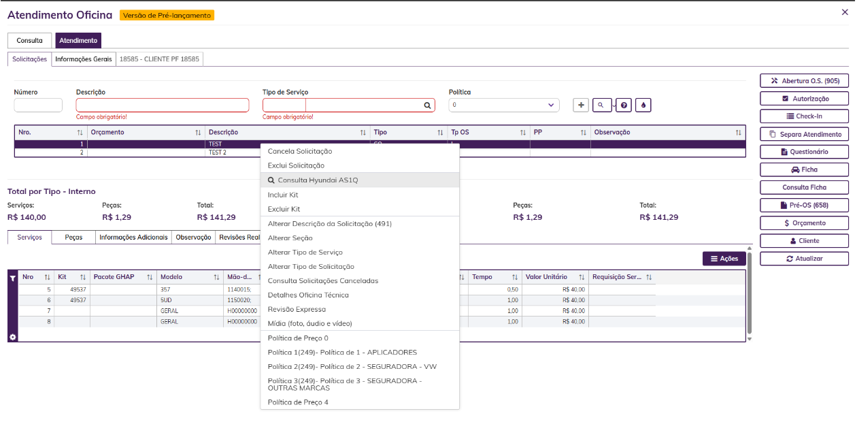Screen dimensions: 857x422
Task: Open the question mark help icon
Action: pyautogui.click(x=624, y=105)
